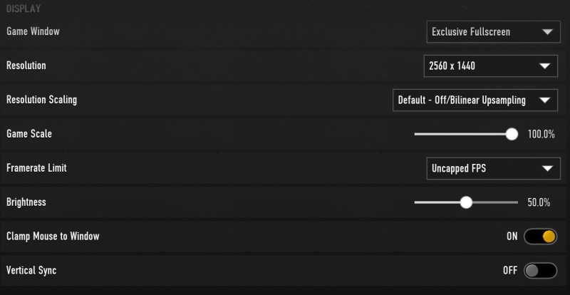Click the Vertical Sync label
Screen dimensions: 570x295
pos(31,271)
